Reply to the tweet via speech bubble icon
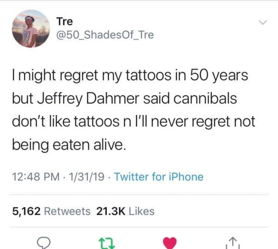The height and width of the screenshot is (249, 278). [43, 243]
